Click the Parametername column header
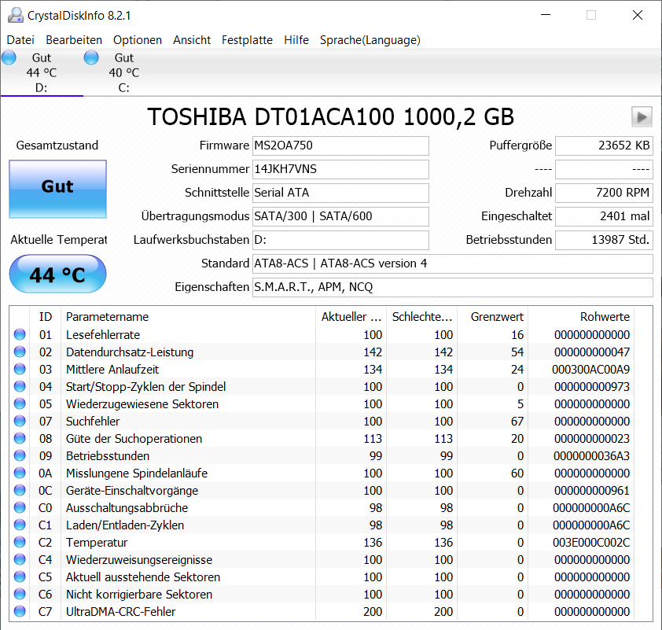 pos(188,317)
